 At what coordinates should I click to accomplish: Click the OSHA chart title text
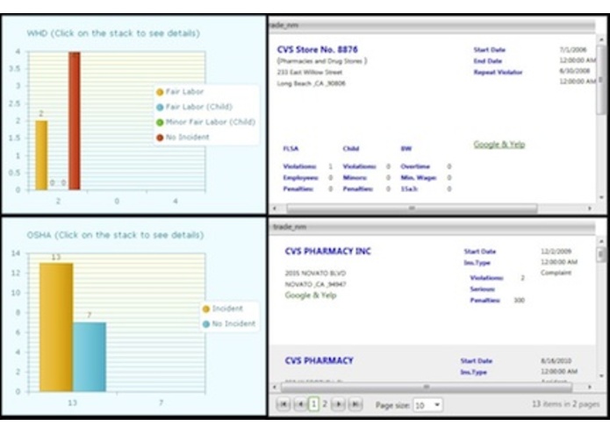115,235
